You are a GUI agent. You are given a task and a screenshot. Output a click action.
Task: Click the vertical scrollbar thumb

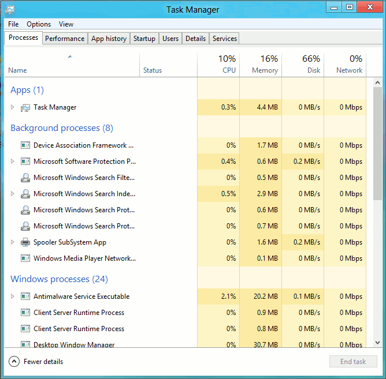point(378,144)
